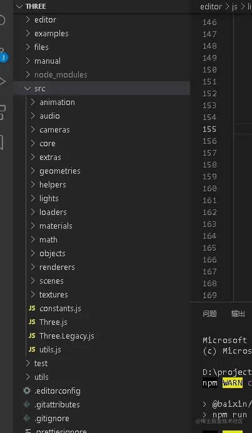The width and height of the screenshot is (252, 433).
Task: Collapse the src folder chevron
Action: [28, 88]
